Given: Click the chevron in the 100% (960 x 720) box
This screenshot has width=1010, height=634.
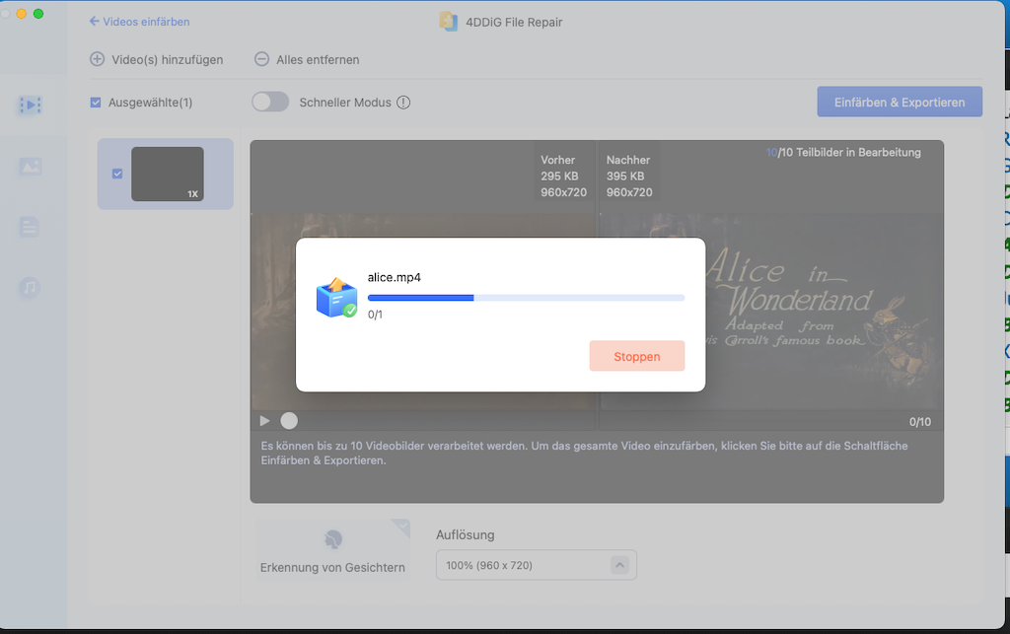Looking at the screenshot, I should (619, 565).
